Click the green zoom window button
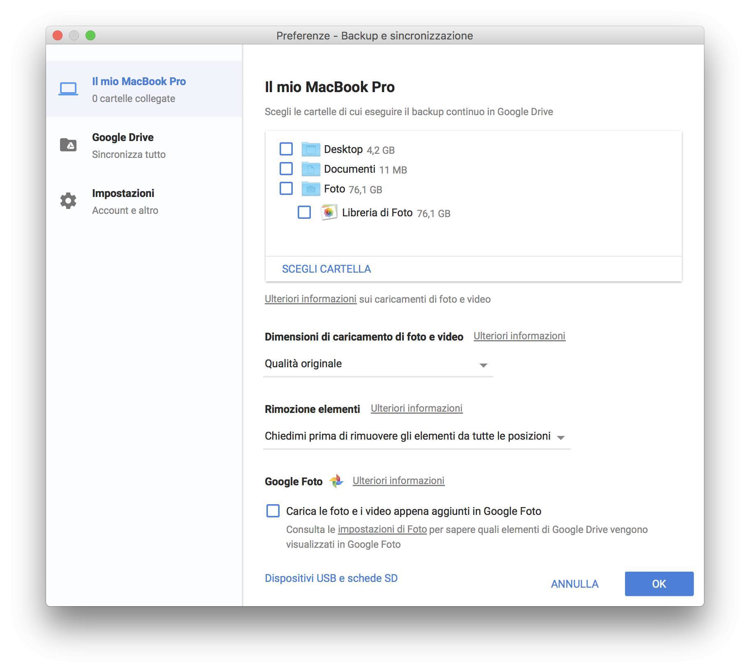The height and width of the screenshot is (672, 750). (90, 35)
